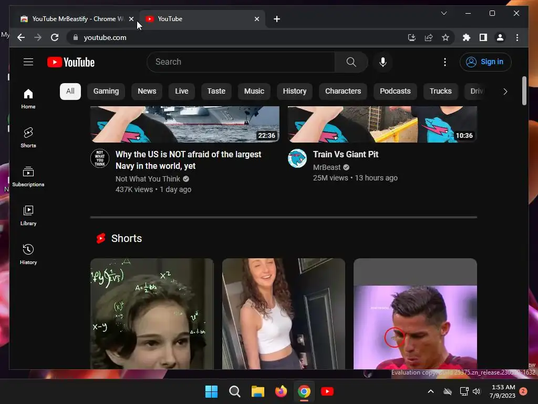The image size is (538, 404).
Task: Open Chrome three-dot menu
Action: click(517, 37)
